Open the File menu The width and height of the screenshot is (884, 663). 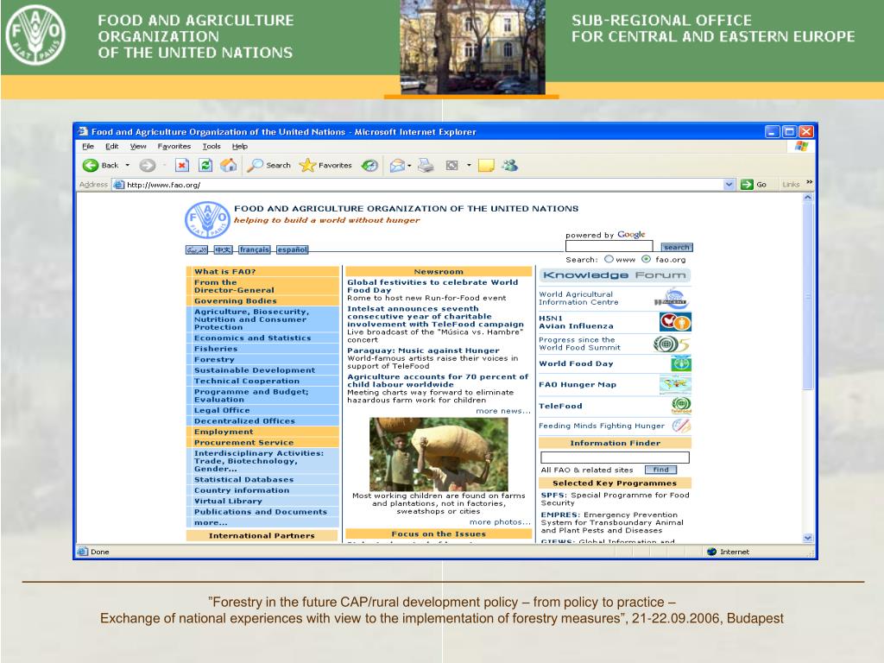(88, 146)
